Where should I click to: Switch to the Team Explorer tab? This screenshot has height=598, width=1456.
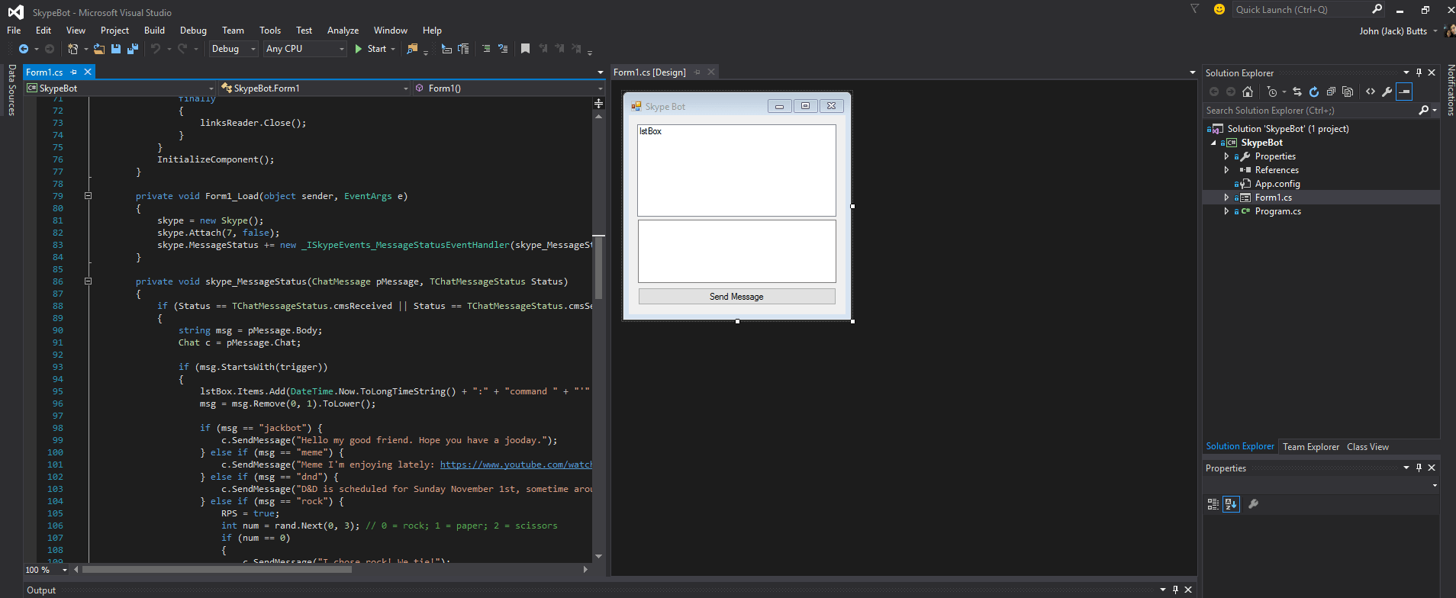click(1310, 447)
